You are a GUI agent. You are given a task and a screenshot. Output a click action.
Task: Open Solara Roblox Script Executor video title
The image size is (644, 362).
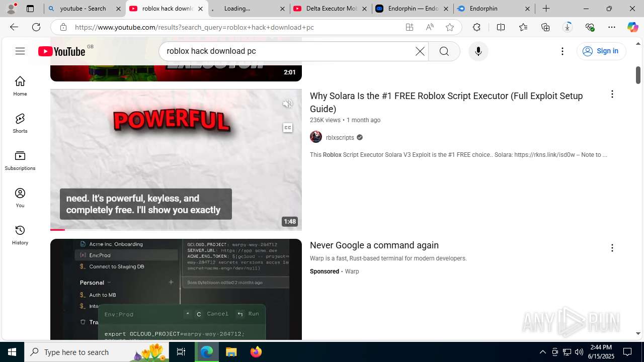[x=446, y=102]
